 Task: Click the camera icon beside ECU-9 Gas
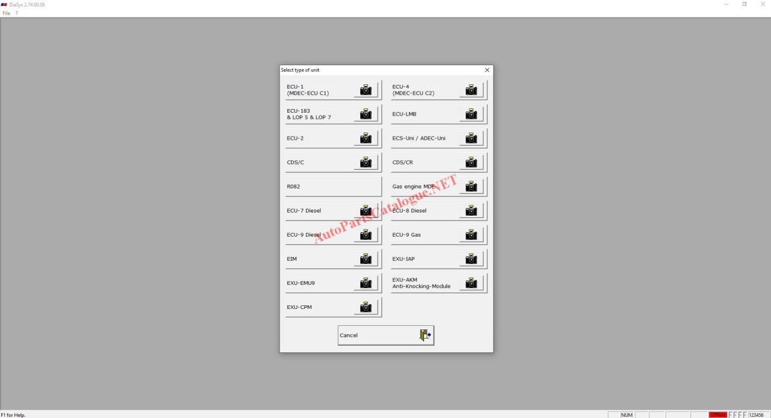[x=471, y=234]
